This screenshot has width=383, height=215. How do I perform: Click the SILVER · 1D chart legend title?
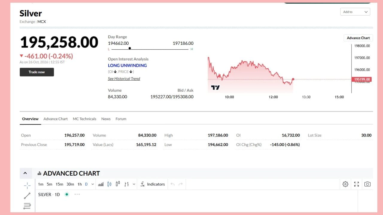tap(49, 194)
